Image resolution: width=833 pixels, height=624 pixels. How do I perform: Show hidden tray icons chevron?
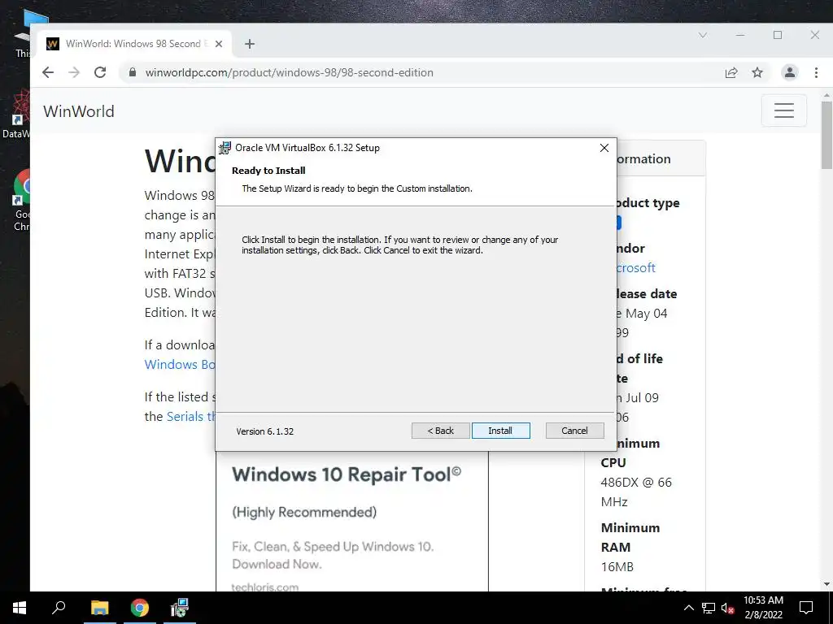click(x=688, y=608)
